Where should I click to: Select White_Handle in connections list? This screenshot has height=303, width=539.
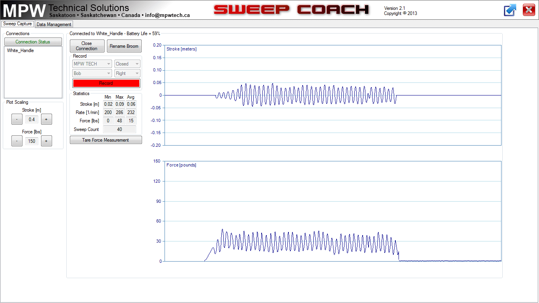pyautogui.click(x=21, y=50)
